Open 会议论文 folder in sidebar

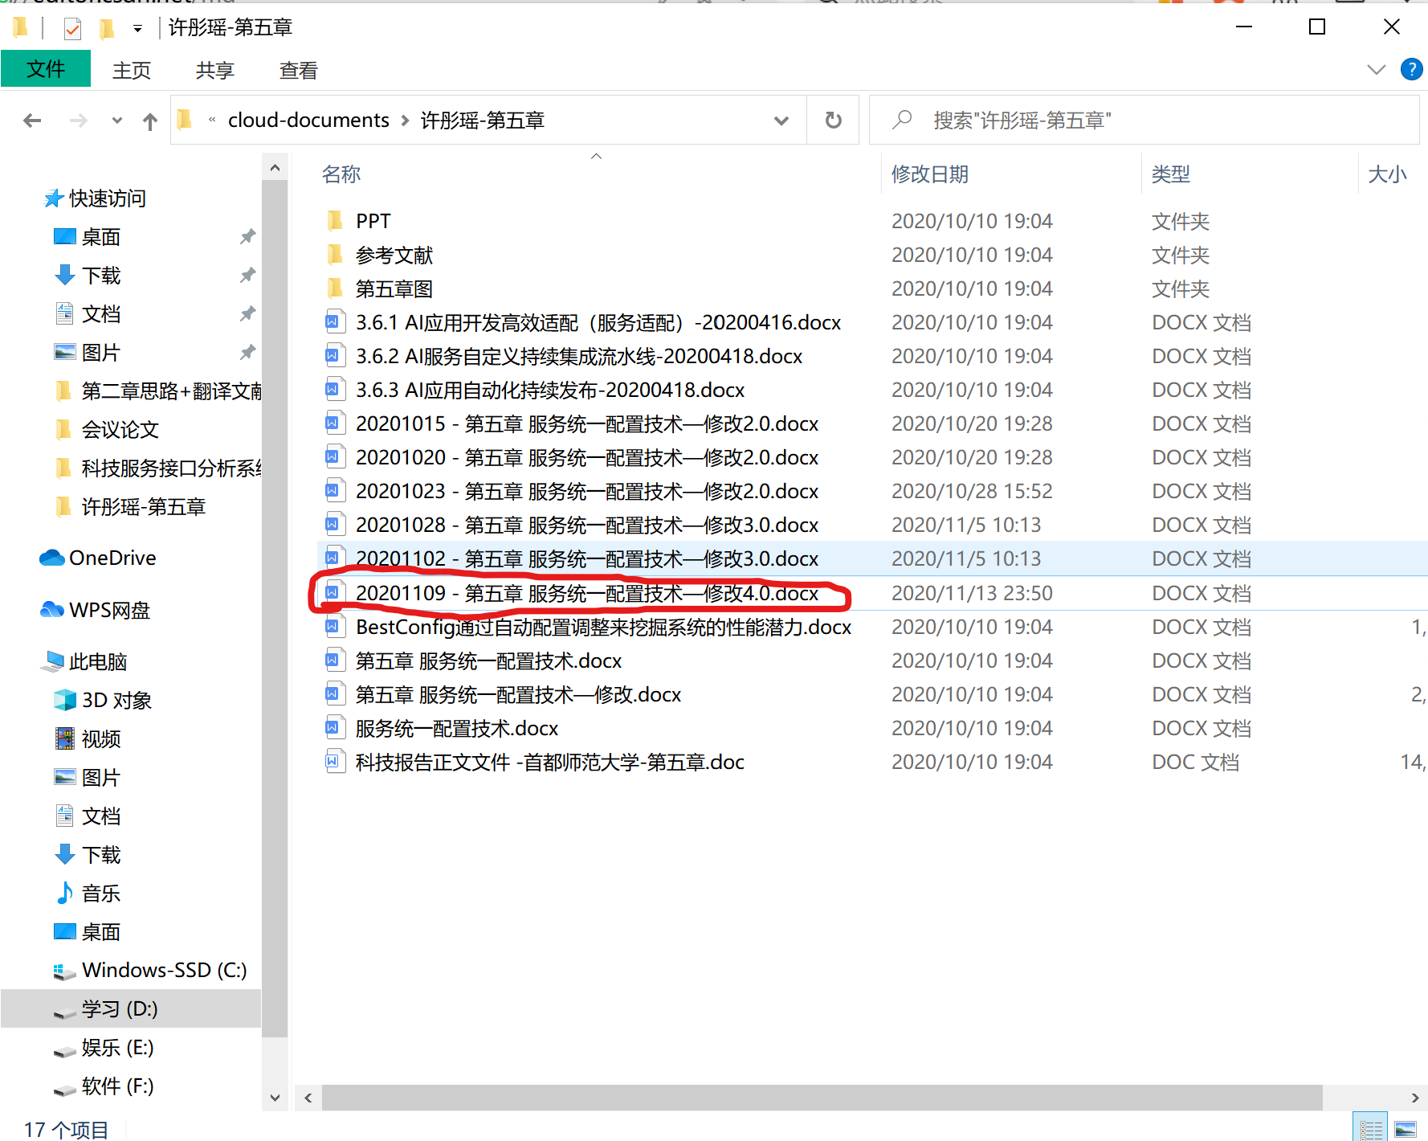[x=120, y=430]
